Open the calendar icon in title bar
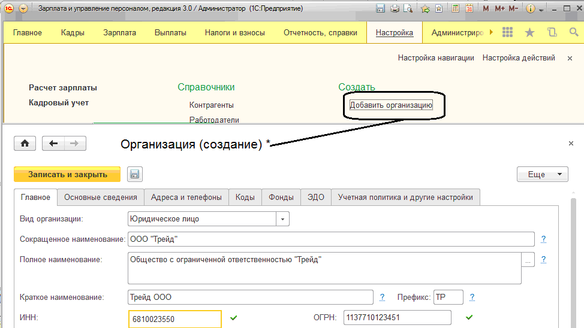The height and width of the screenshot is (328, 584). click(x=469, y=9)
